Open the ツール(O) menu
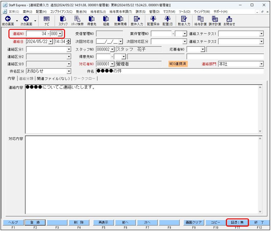This screenshot has height=231, width=271. (184, 12)
